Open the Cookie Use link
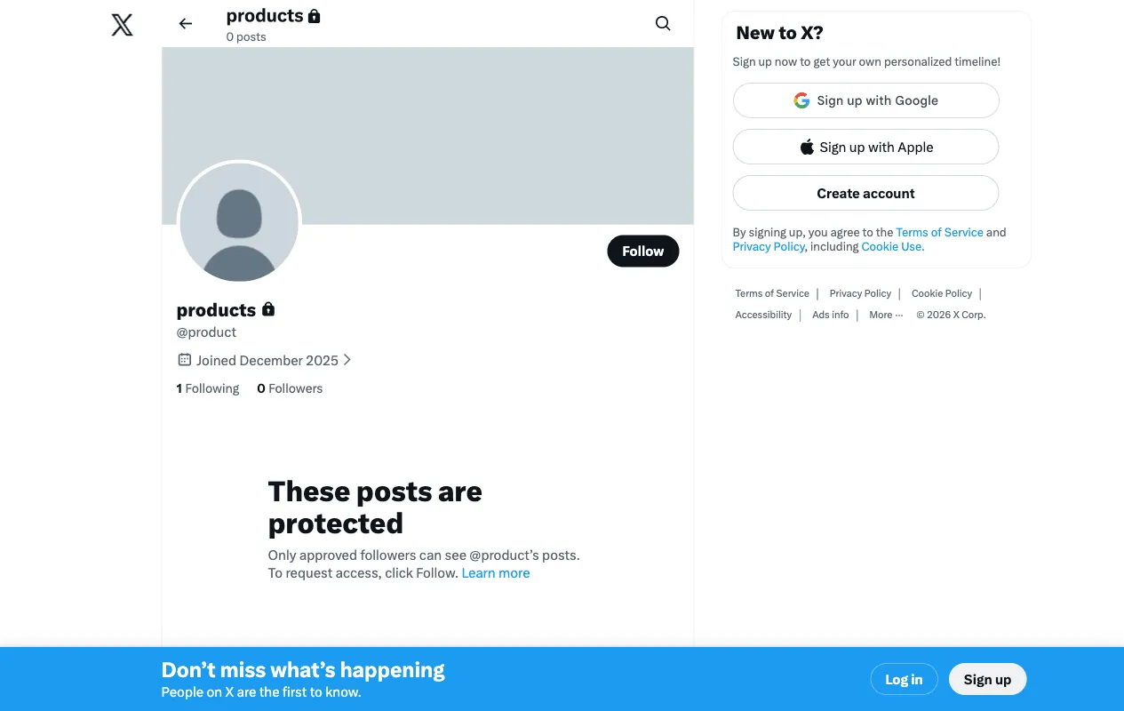Image resolution: width=1124 pixels, height=711 pixels. 890,246
